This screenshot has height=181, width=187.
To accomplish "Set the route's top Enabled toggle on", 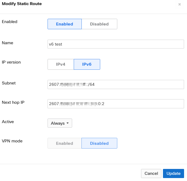I will coord(64,24).
